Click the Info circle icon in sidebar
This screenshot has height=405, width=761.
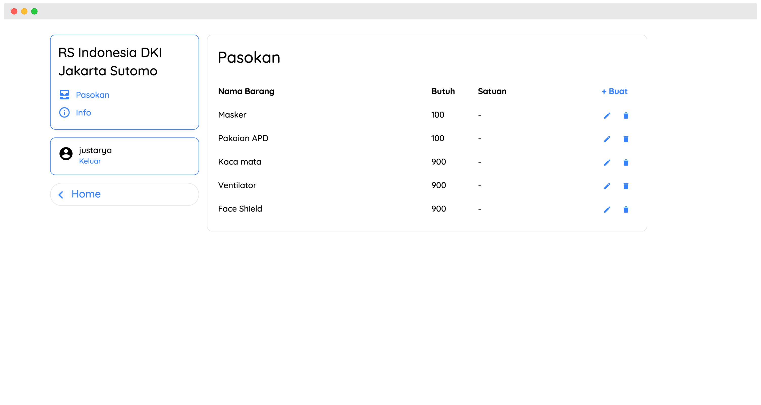(x=65, y=112)
